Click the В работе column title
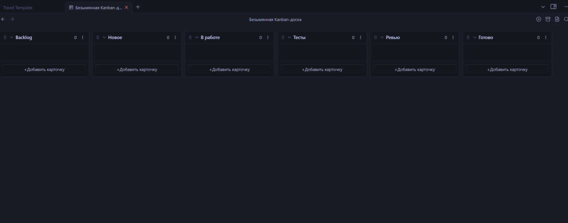 click(x=210, y=38)
